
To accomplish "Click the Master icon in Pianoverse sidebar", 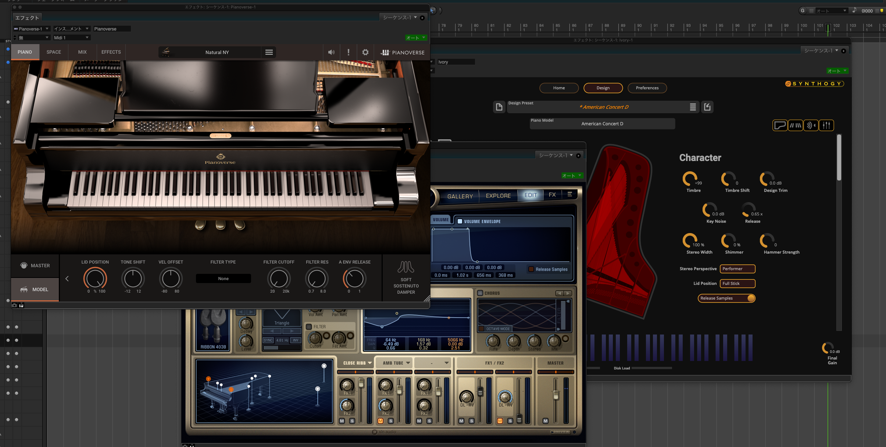I will pos(24,265).
